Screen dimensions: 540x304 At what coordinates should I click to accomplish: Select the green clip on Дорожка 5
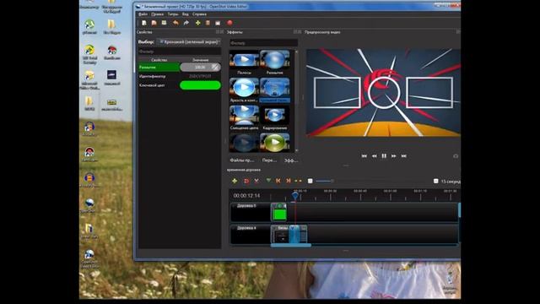[x=279, y=212]
